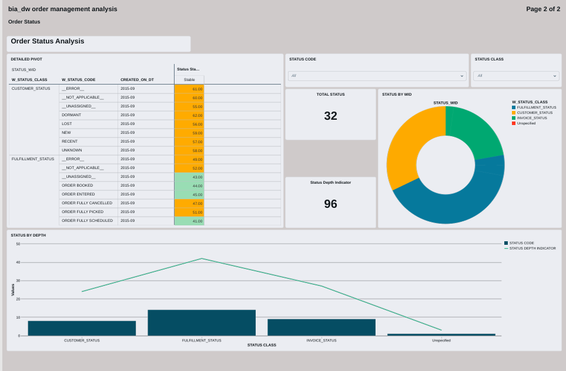Screen dimensions: 566x371
Task: Click the FULFILLMENT_STATUS bar in bar chart
Action: 202,323
